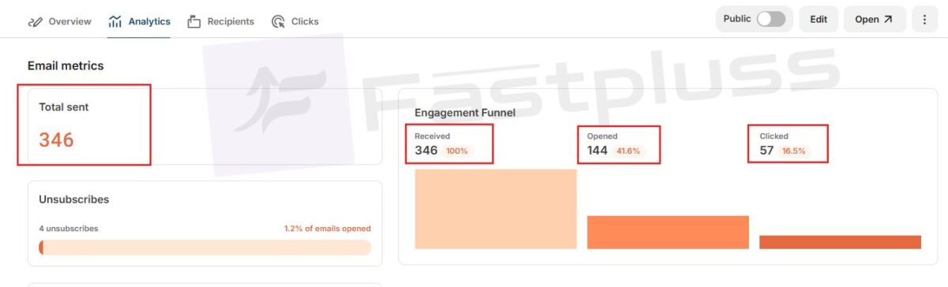
Task: Open the Clicks tab
Action: 295,21
